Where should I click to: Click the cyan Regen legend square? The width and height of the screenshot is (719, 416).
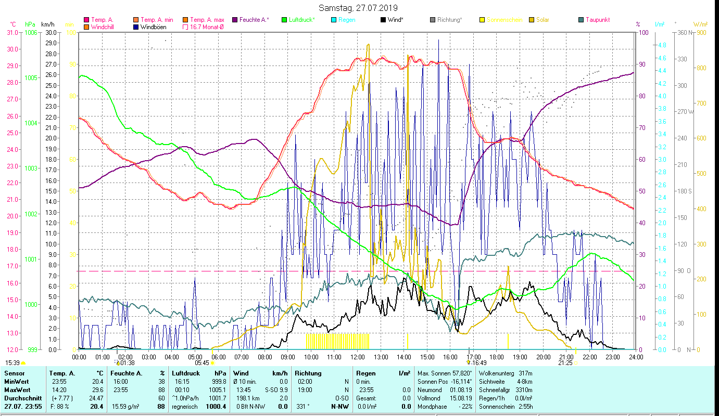pyautogui.click(x=334, y=20)
